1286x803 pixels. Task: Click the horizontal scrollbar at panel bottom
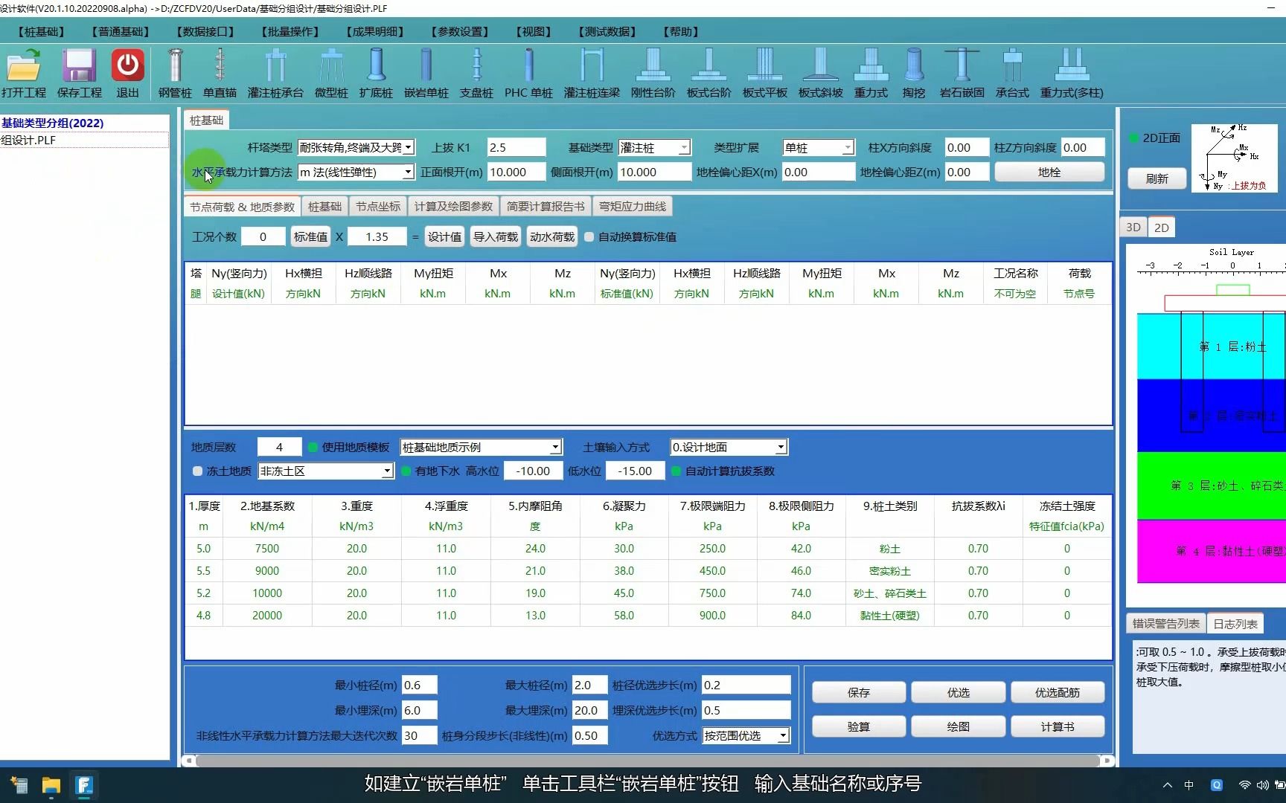[x=647, y=761]
